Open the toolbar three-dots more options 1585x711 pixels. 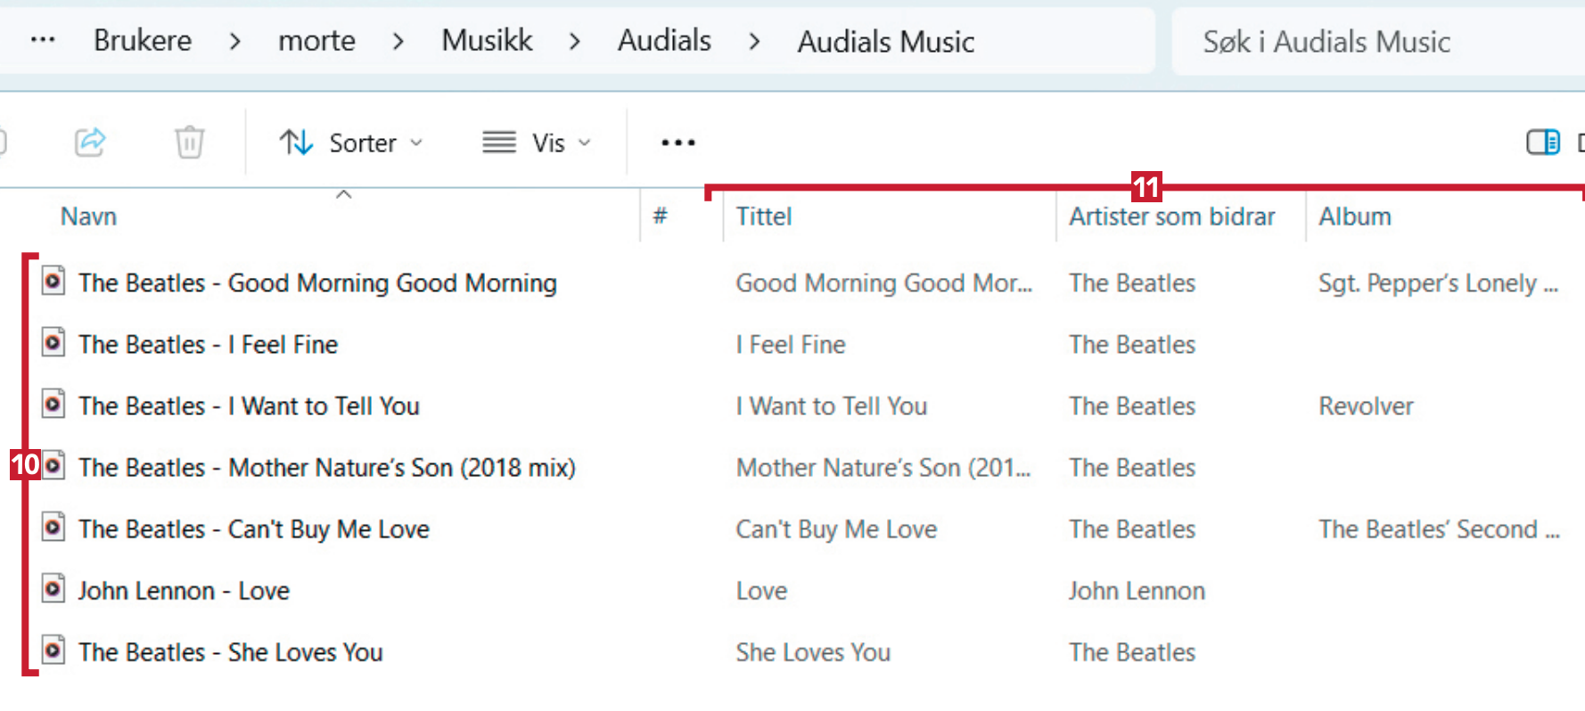(x=678, y=143)
